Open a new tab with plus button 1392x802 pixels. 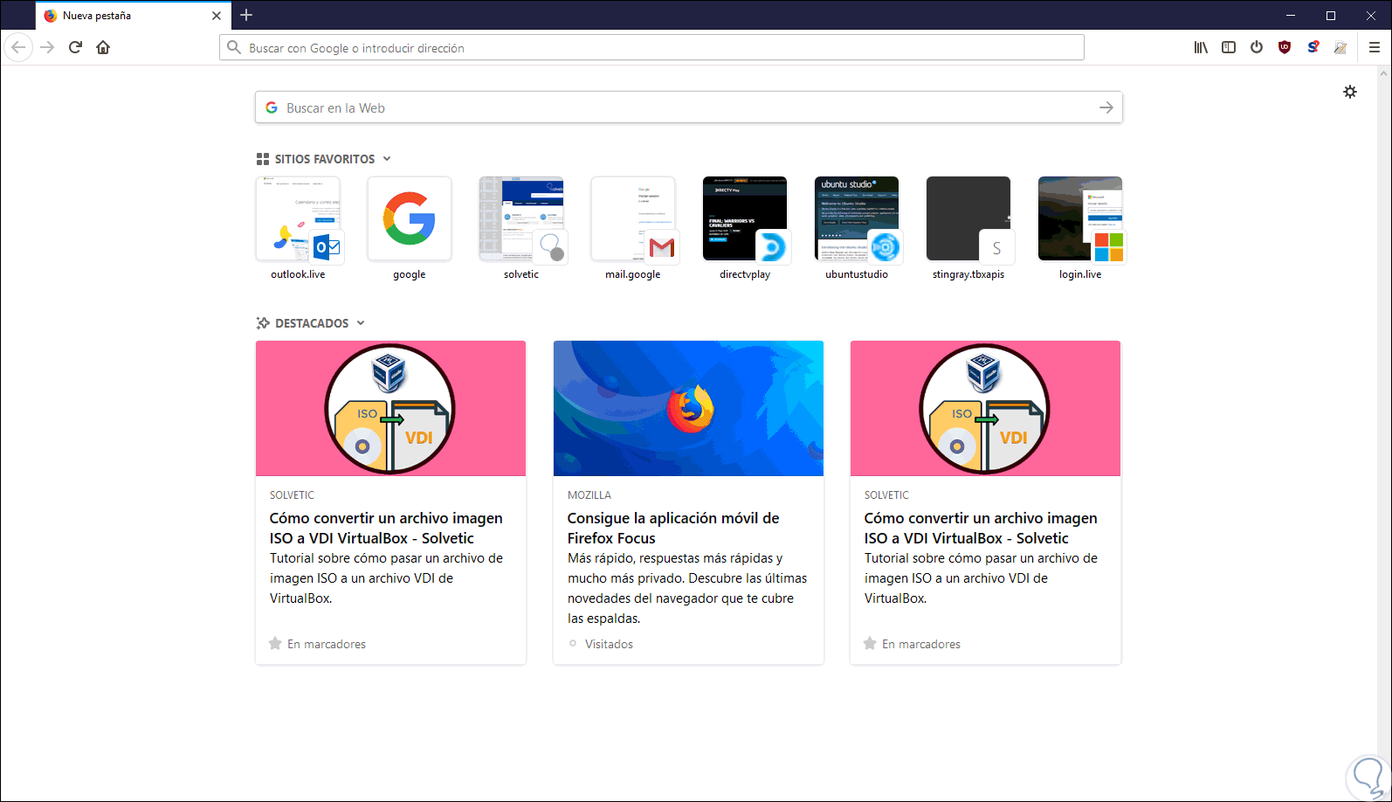(x=246, y=15)
